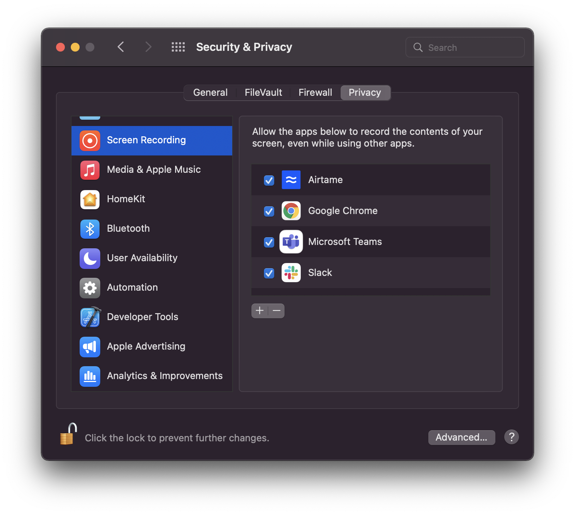The height and width of the screenshot is (515, 575).
Task: Click the Apple Advertising megaphone icon
Action: [x=90, y=347]
